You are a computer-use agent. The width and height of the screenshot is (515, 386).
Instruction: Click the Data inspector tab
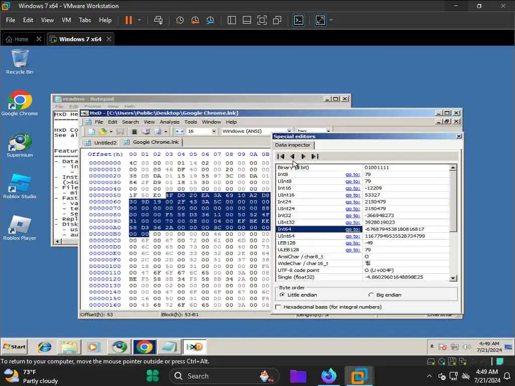292,145
